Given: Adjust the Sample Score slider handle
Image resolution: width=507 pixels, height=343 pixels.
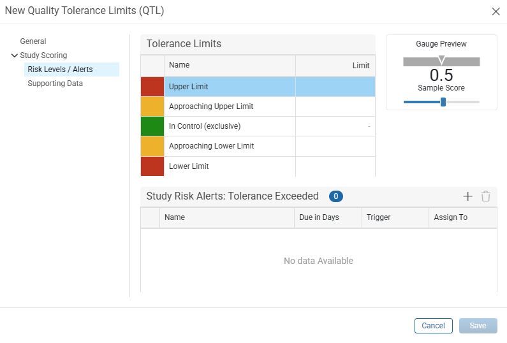Looking at the screenshot, I should point(443,102).
